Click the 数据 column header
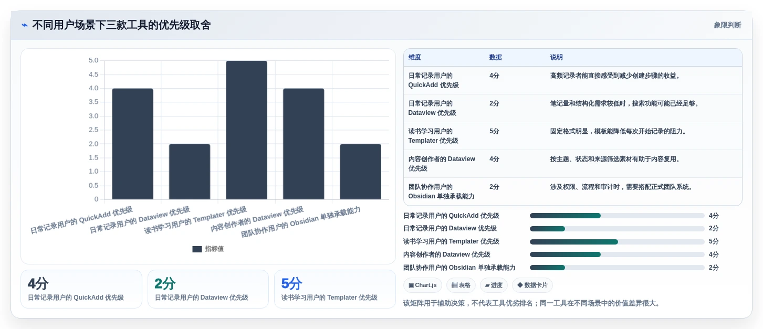The image size is (763, 329). (x=496, y=57)
